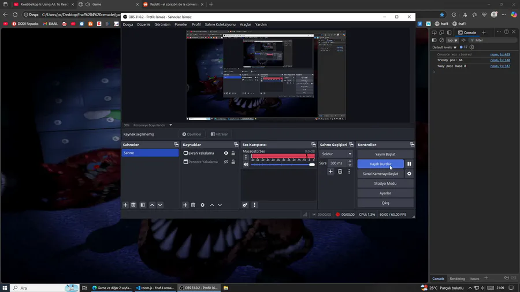This screenshot has height=292, width=520.
Task: Move scene down in the Sahneler panel
Action: click(160, 205)
